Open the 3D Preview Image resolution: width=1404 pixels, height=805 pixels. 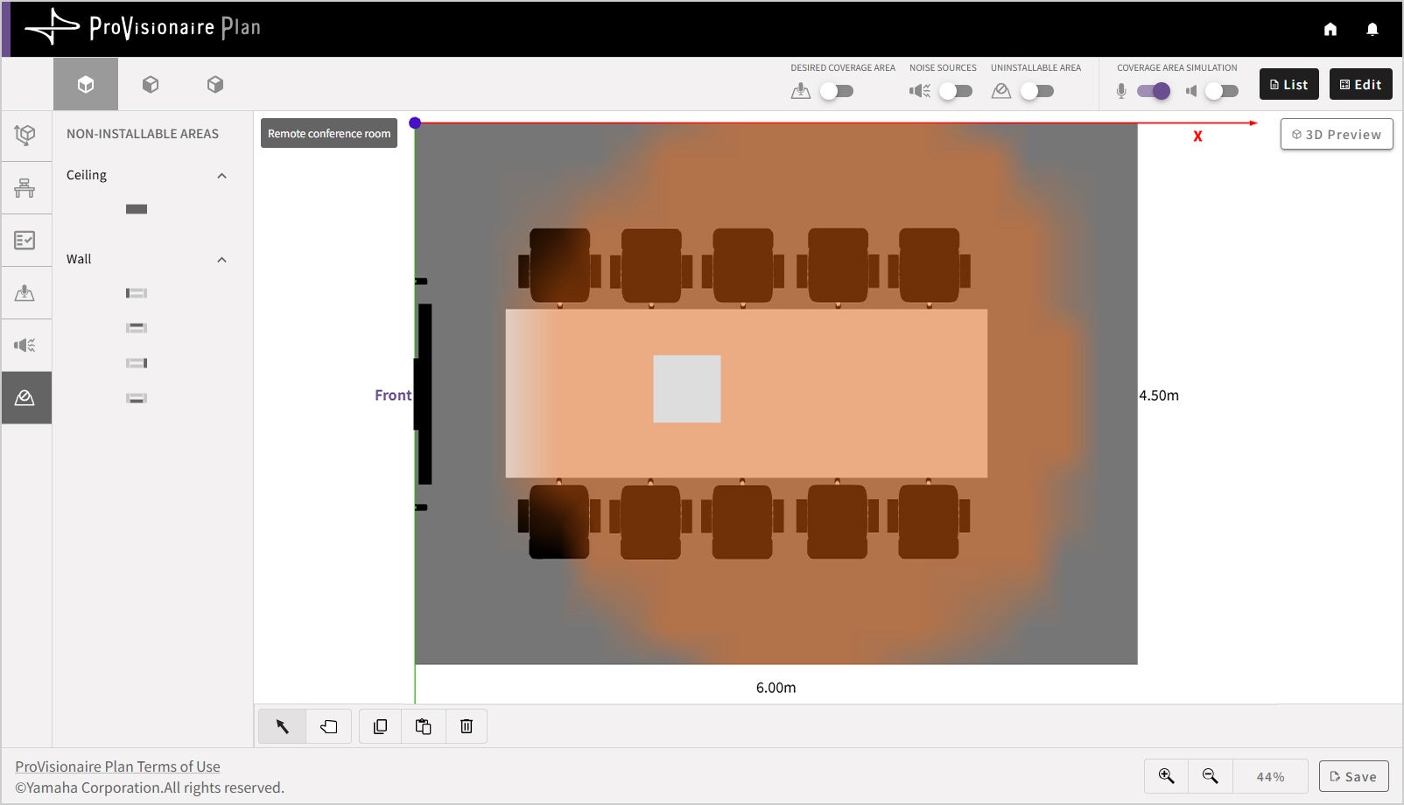pyautogui.click(x=1337, y=134)
